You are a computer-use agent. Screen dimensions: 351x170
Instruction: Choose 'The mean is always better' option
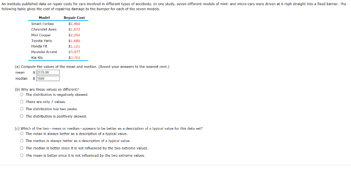coord(22,134)
